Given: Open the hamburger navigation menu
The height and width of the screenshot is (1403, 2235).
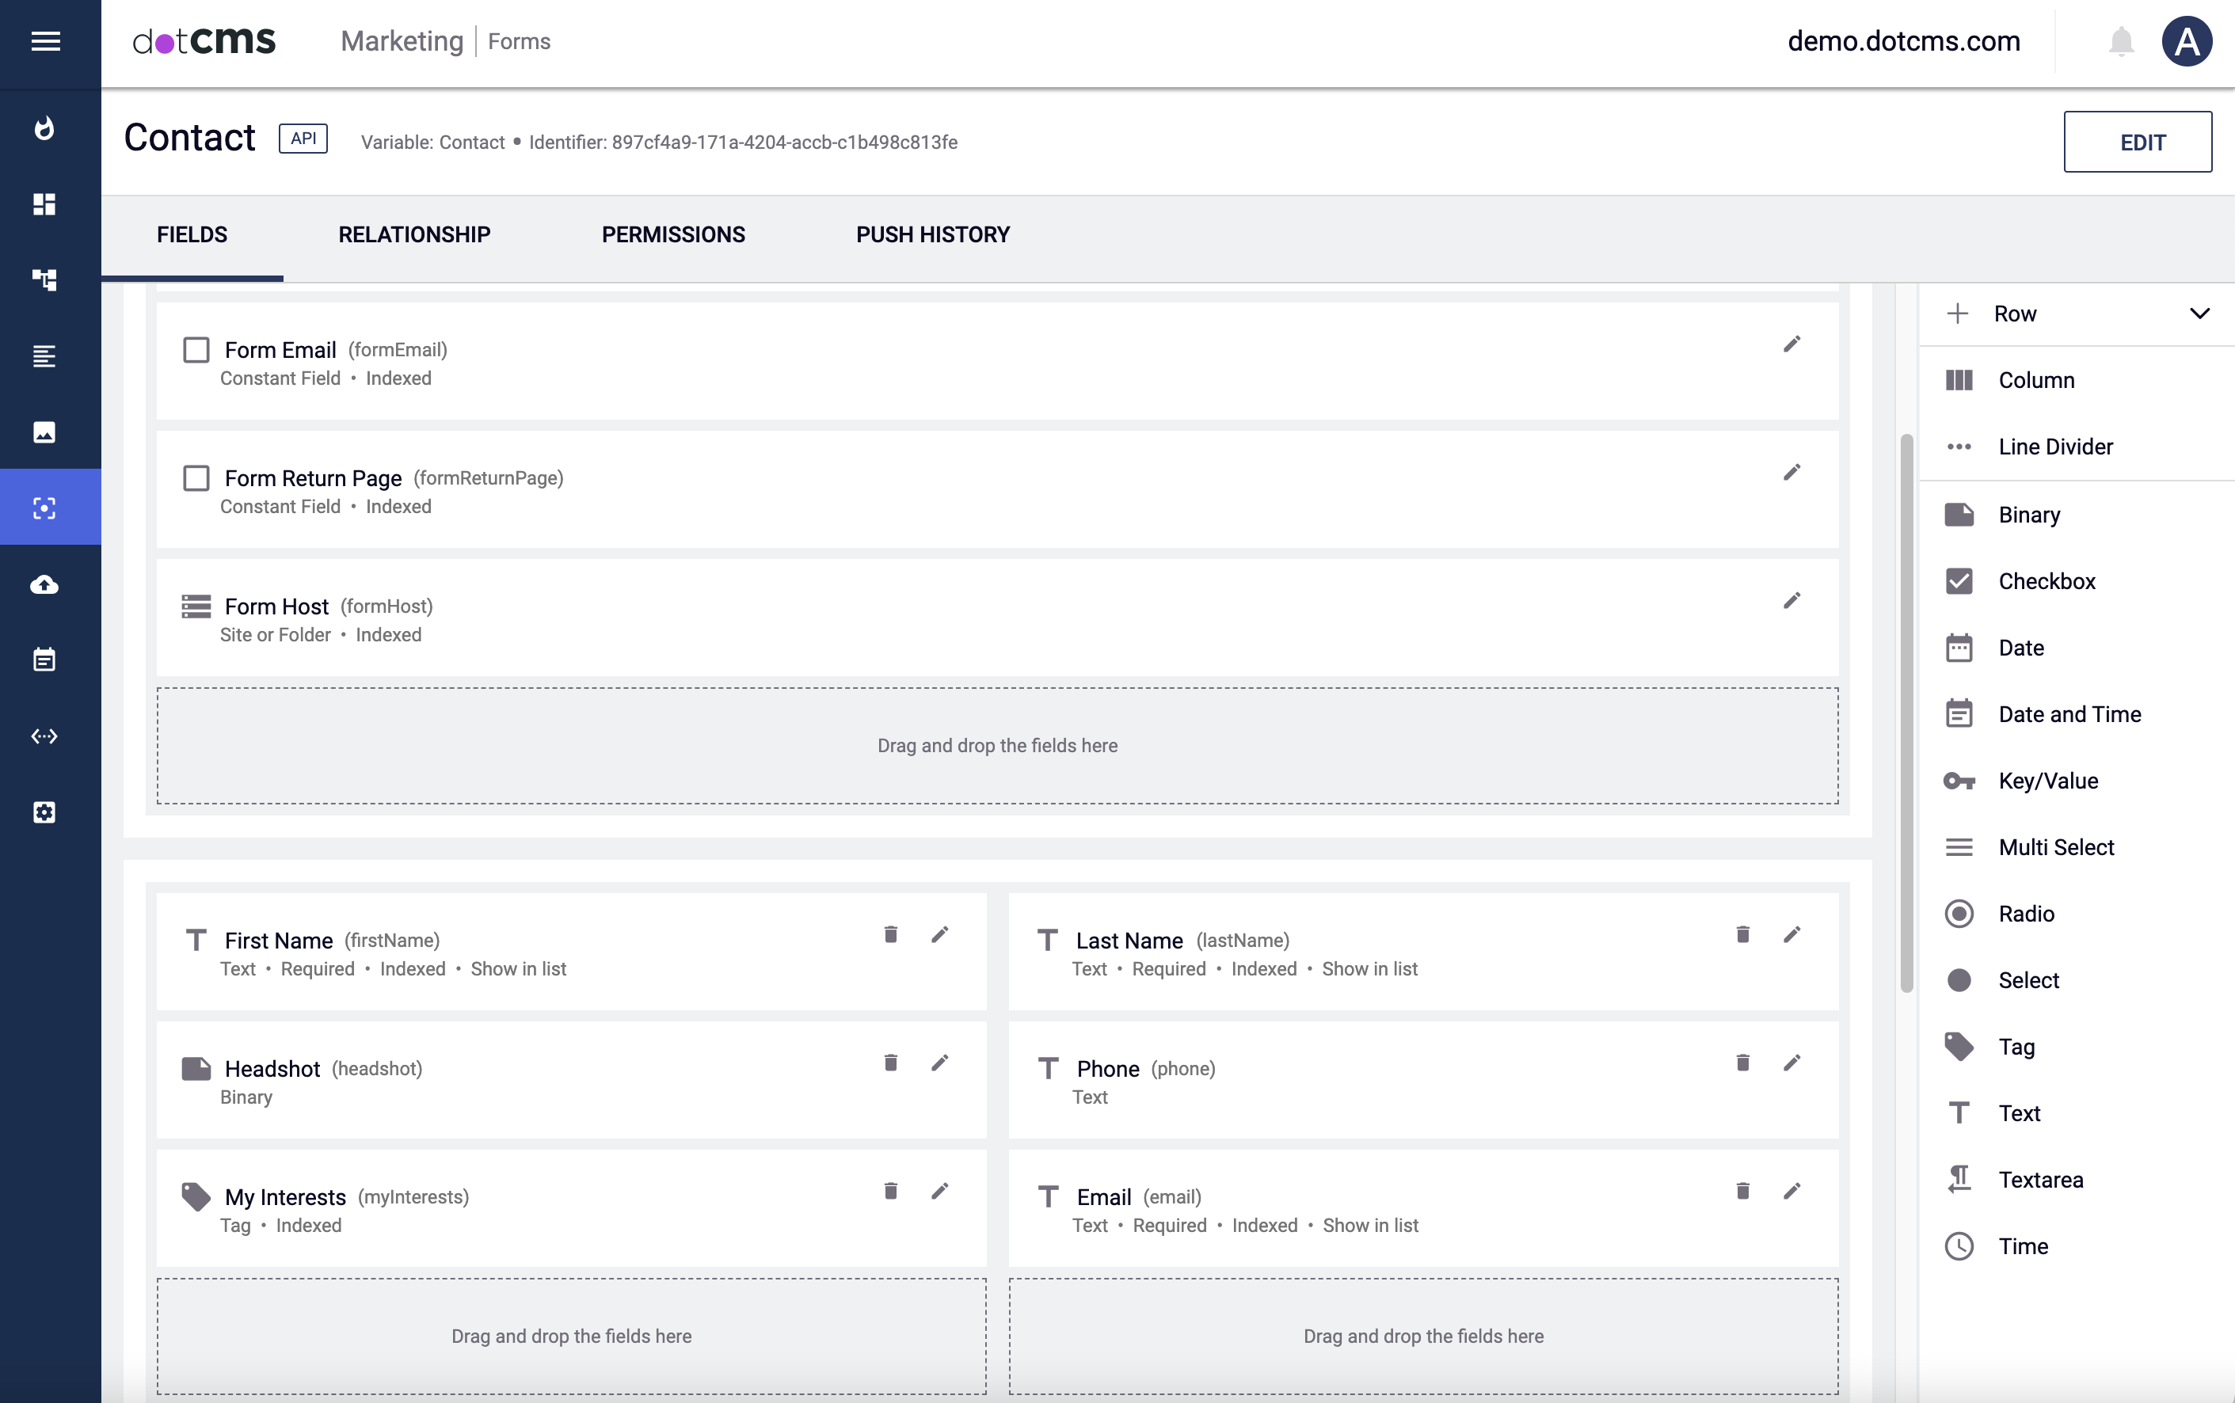Looking at the screenshot, I should click(45, 41).
